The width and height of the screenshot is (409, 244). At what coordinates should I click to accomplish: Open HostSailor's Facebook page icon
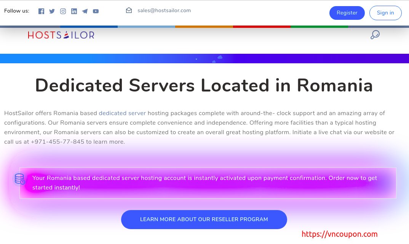[41, 11]
